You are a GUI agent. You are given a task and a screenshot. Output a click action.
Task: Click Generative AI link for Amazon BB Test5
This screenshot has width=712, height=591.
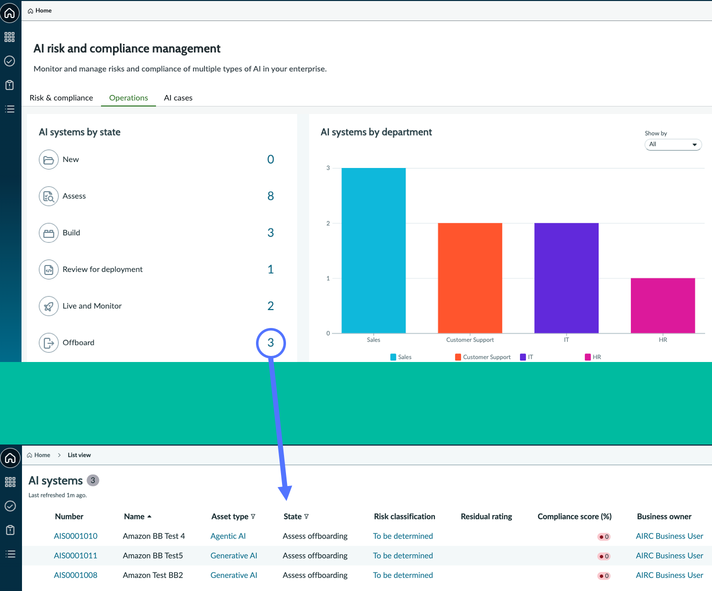click(234, 555)
